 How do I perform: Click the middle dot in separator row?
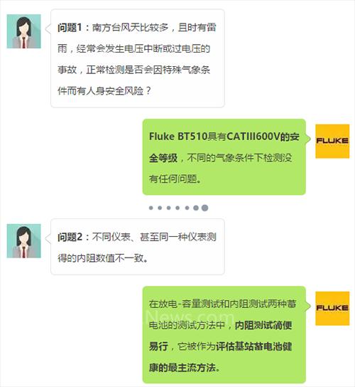177,208
